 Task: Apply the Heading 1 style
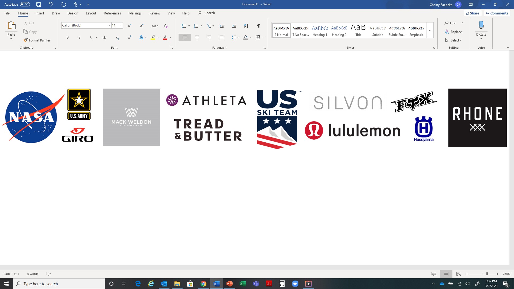[320, 30]
